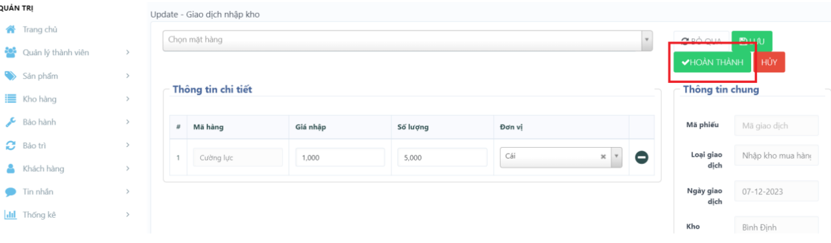Viewport: 831px width, 243px height.
Task: Click the red HỦY button
Action: click(769, 62)
